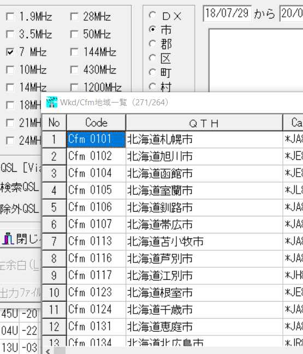The height and width of the screenshot is (354, 303).
Task: Click the 除外QSL label
Action: 20,208
